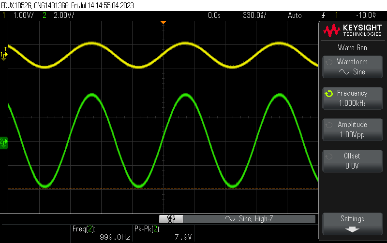Open the Waveform Sine softkey
This screenshot has width=387, height=243.
pyautogui.click(x=353, y=67)
